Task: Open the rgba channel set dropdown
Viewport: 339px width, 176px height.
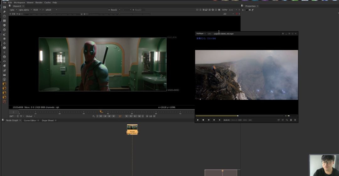Action: tap(13, 10)
